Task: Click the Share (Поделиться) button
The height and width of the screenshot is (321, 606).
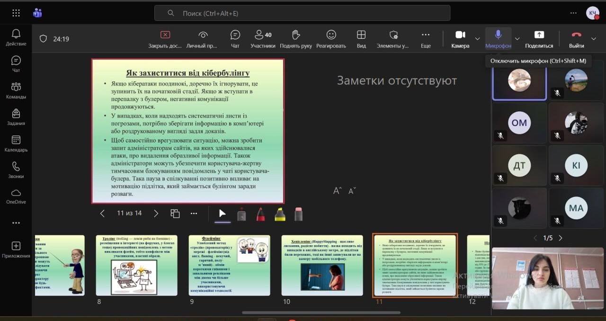Action: pyautogui.click(x=539, y=38)
